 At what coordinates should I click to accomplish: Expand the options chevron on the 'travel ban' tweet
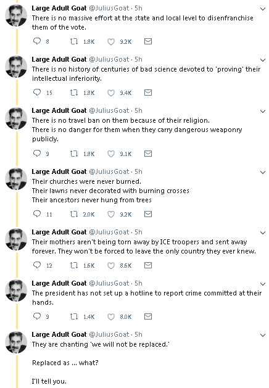[263, 112]
